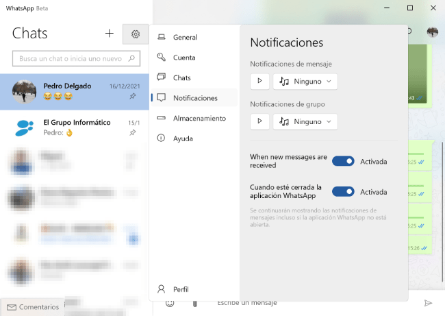The image size is (445, 316).
Task: Maximize the WhatsApp Beta window
Action: click(x=410, y=8)
